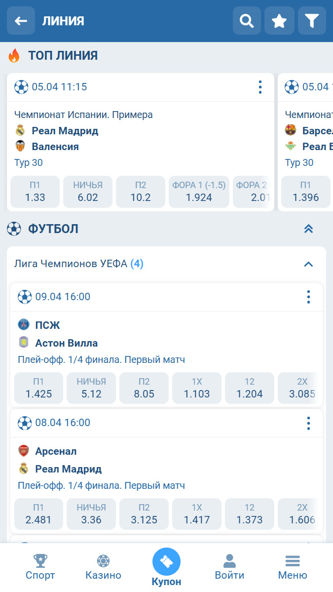Viewport: 333px width, 592px height.
Task: Open the Купон ticket icon
Action: pos(166,562)
